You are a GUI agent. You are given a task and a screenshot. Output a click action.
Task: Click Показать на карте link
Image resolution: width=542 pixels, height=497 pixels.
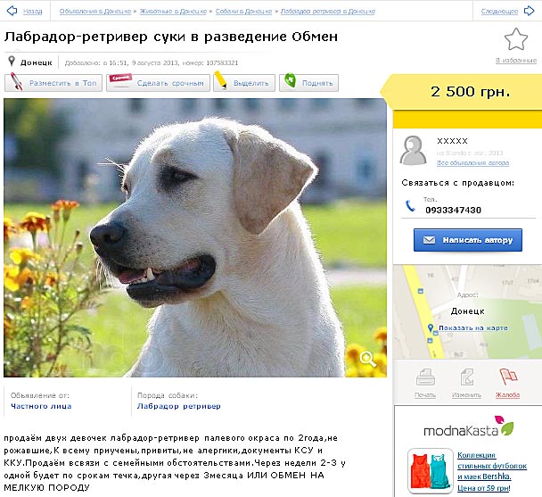coord(473,327)
